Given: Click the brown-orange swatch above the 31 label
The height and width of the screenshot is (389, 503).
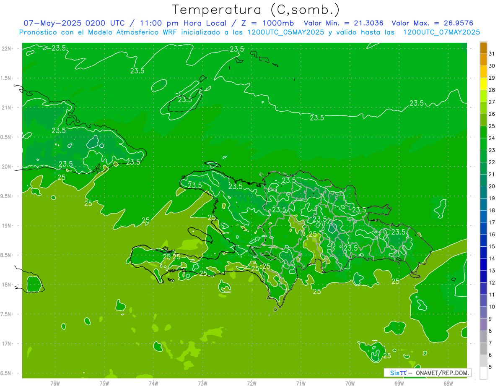Looking at the screenshot, I should (x=483, y=48).
